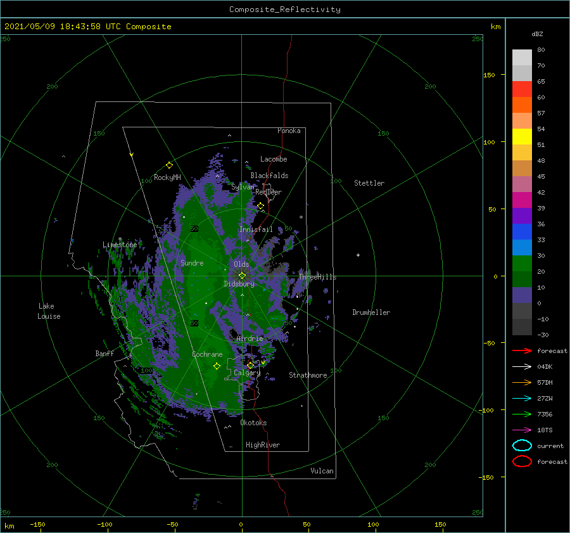Viewport: 570px width, 533px height.
Task: Select the Olds label
Action: click(241, 264)
